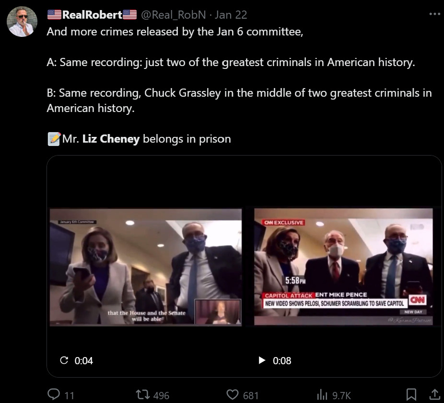Bookmark this post
444x403 pixels.
pos(411,394)
